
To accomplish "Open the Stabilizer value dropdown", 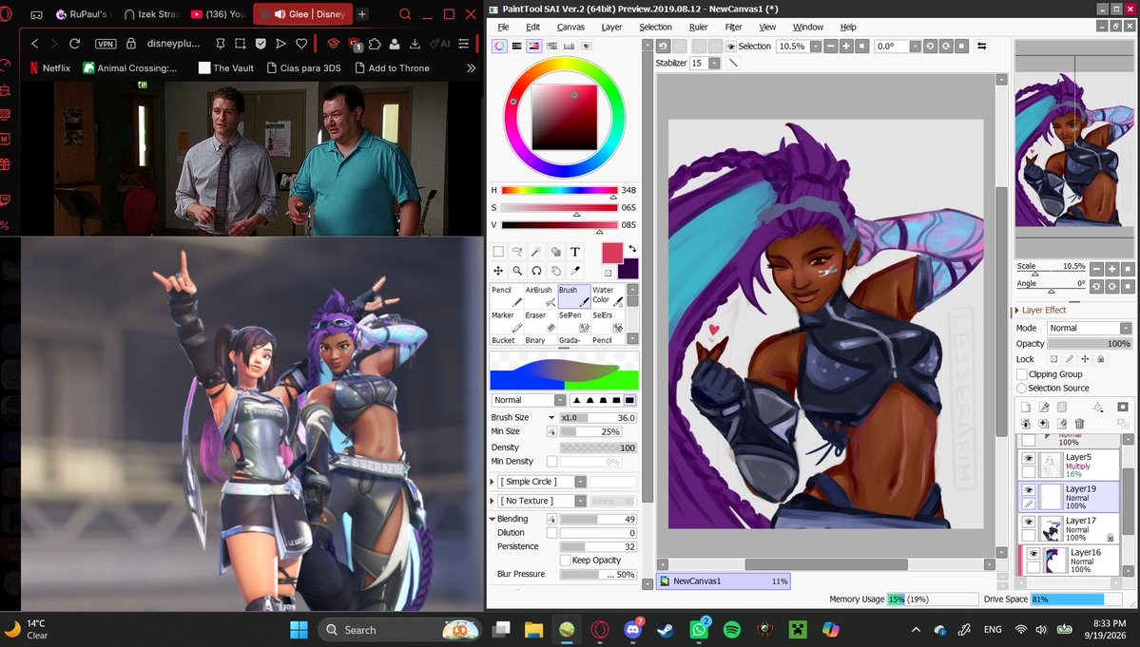I will (x=714, y=63).
